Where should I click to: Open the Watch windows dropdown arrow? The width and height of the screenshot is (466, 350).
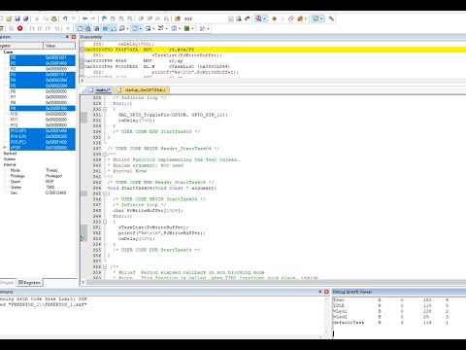pos(127,28)
